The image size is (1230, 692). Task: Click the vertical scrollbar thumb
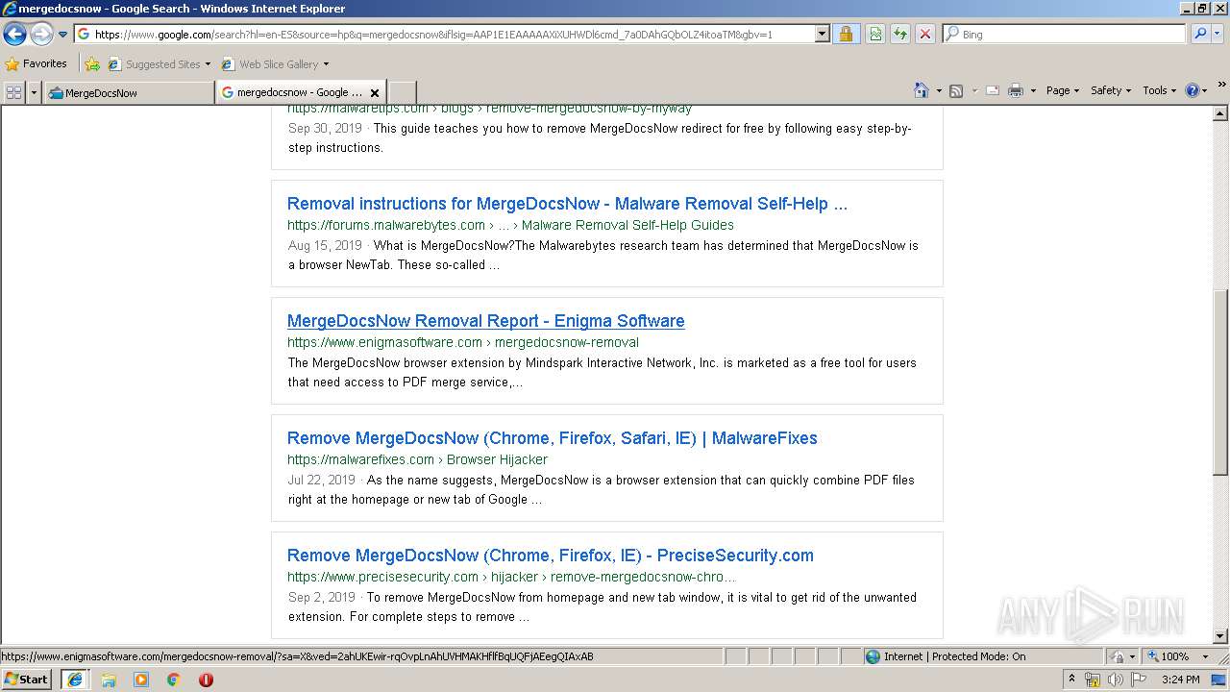click(1220, 383)
